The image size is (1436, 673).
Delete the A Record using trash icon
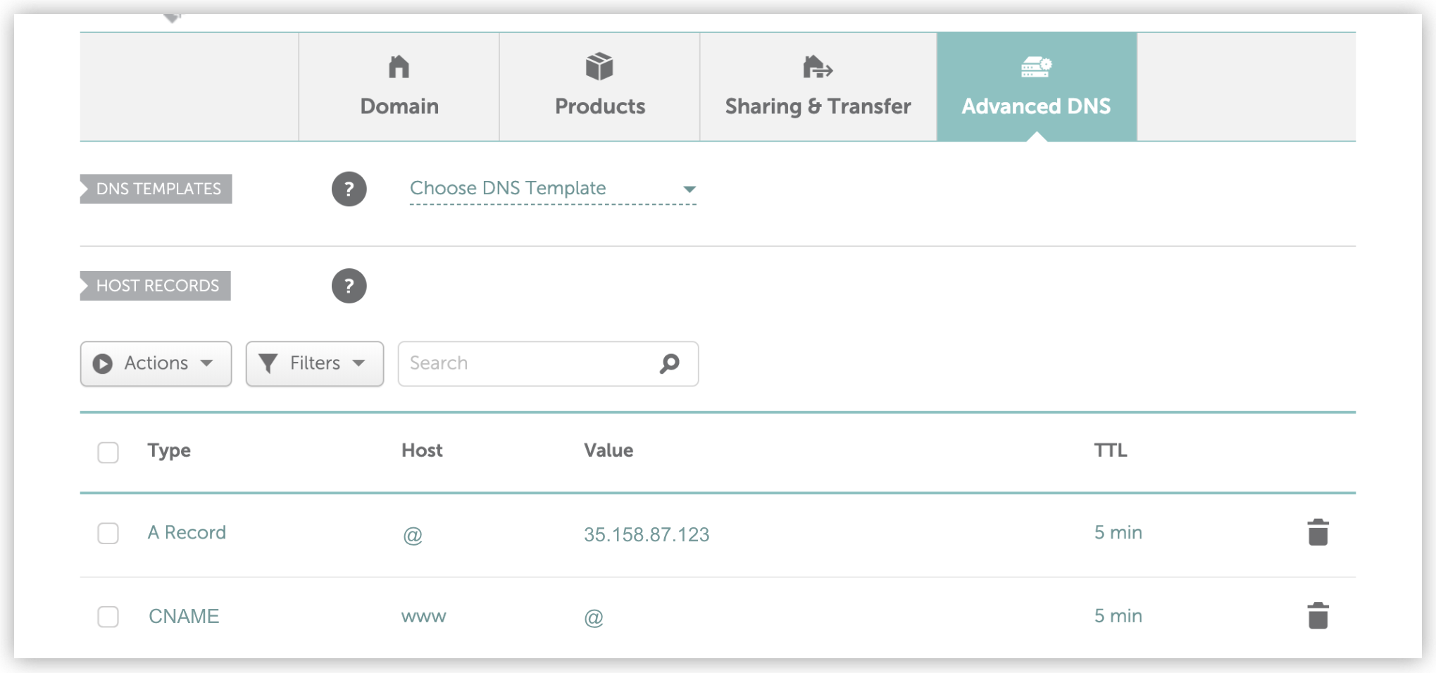[x=1318, y=533]
